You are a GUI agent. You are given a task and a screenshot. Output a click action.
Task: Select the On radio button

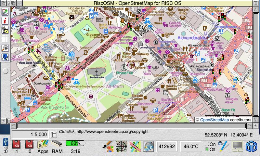[207, 144]
